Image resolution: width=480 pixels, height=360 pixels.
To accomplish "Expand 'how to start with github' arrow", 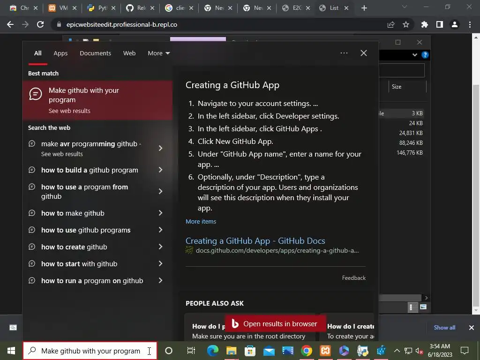I will [160, 263].
